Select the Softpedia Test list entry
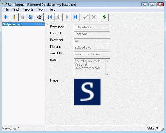 (x=24, y=24)
